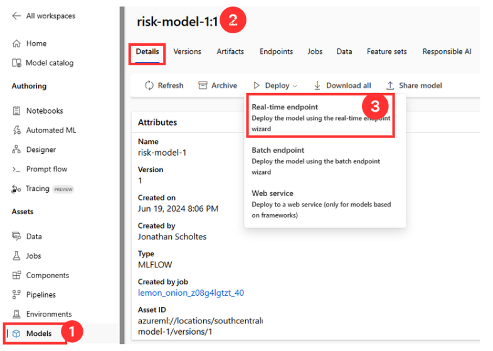
Task: Expand the Deploy dropdown
Action: pos(275,85)
